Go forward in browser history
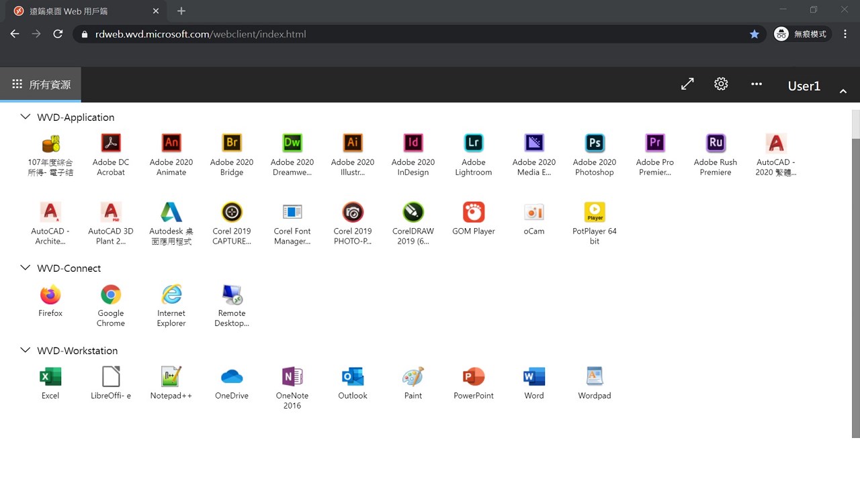Image resolution: width=860 pixels, height=483 pixels. [x=36, y=34]
